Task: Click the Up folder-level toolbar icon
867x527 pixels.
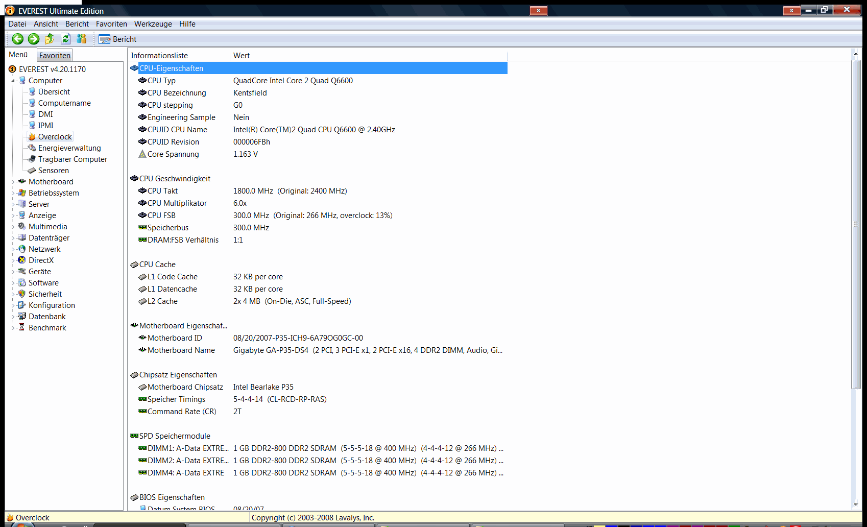Action: click(x=50, y=39)
